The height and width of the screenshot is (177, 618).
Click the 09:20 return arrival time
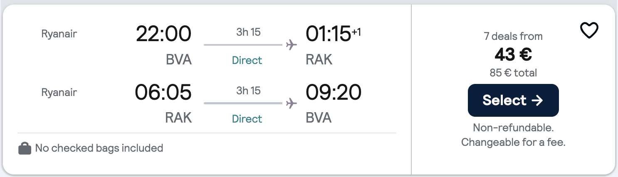click(334, 92)
